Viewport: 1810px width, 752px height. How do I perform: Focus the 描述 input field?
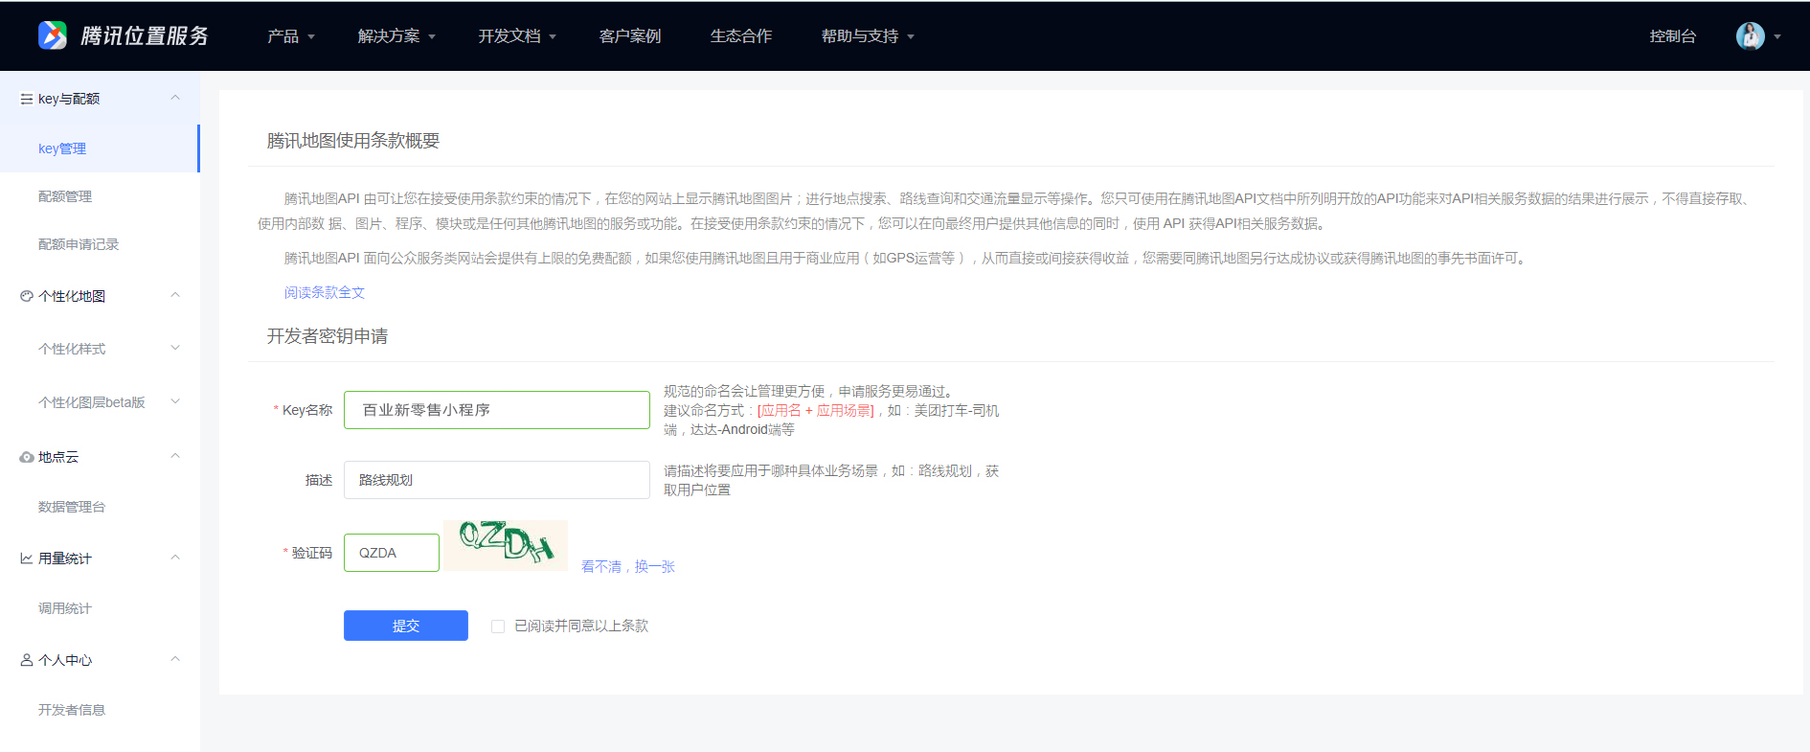[x=497, y=480]
